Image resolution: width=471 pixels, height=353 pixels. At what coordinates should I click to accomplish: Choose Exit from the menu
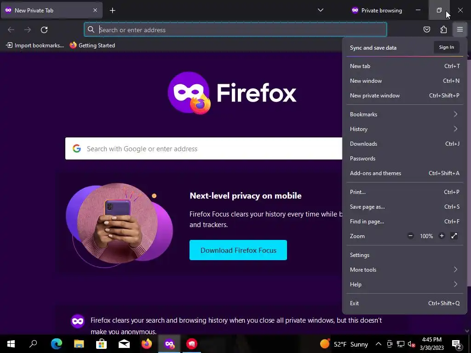(405, 303)
